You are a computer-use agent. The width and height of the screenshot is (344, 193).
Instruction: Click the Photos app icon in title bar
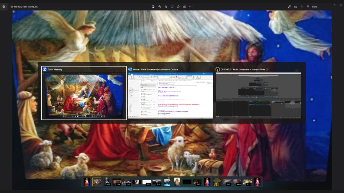click(x=3, y=6)
